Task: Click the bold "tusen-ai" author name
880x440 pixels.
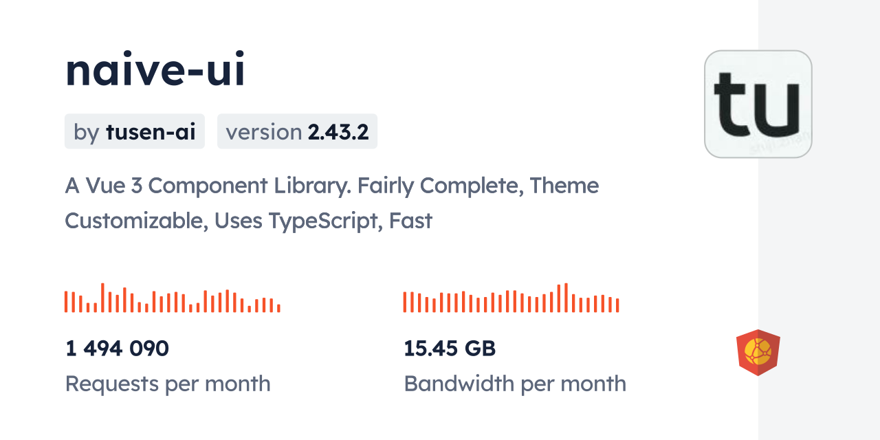Action: point(151,131)
